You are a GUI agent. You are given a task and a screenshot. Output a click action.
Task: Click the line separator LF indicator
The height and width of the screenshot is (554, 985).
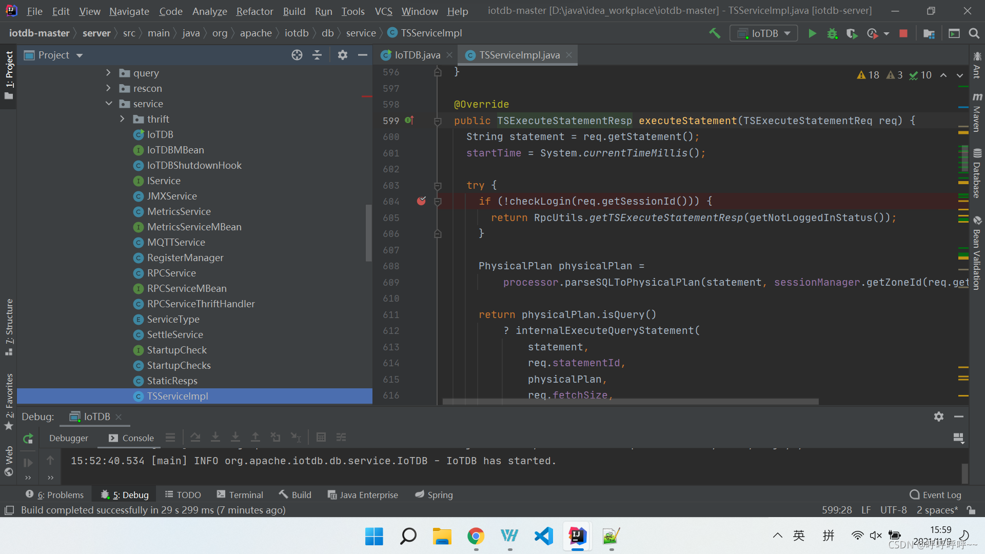(x=866, y=510)
